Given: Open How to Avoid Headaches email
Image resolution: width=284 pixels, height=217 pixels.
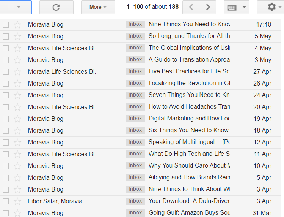Looking at the screenshot, I should click(189, 107).
